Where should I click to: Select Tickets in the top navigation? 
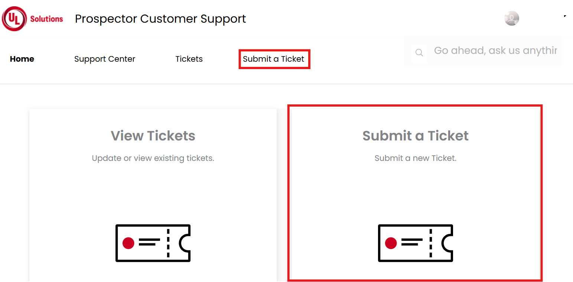point(189,59)
